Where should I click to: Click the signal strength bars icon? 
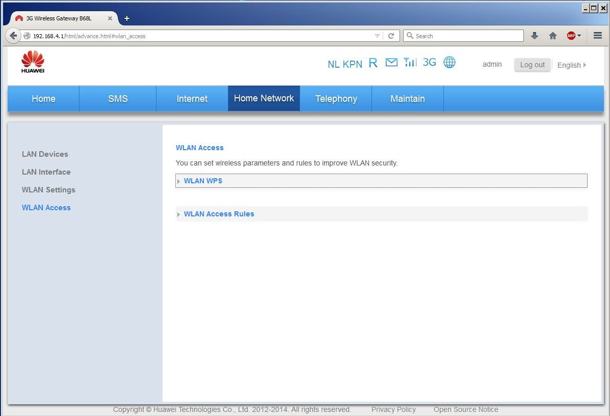coord(410,62)
